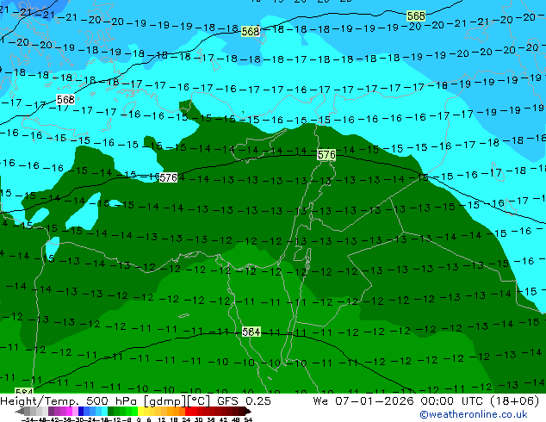Click the gray left arrow end of the scale
The image size is (546, 422).
point(20,412)
